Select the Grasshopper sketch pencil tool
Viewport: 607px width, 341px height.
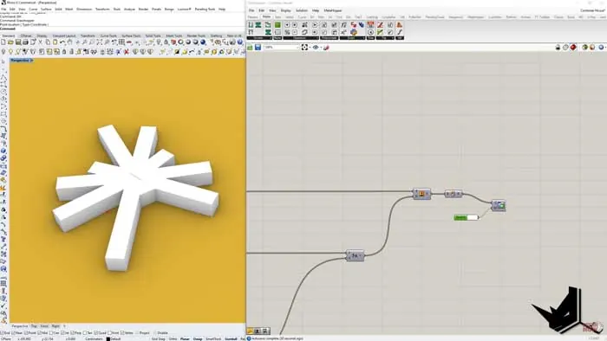tap(326, 47)
